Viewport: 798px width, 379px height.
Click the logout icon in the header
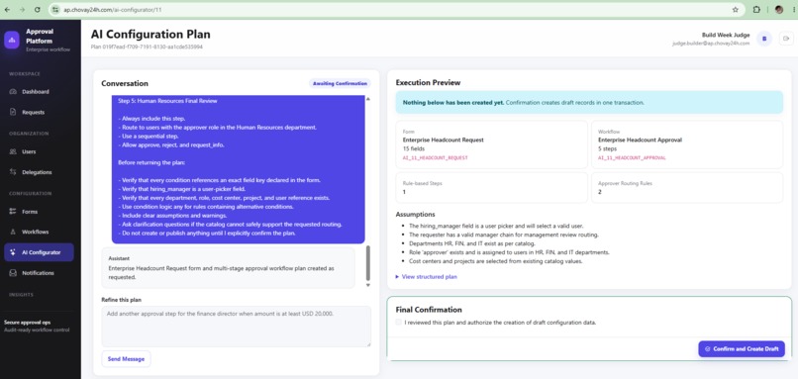[x=786, y=39]
